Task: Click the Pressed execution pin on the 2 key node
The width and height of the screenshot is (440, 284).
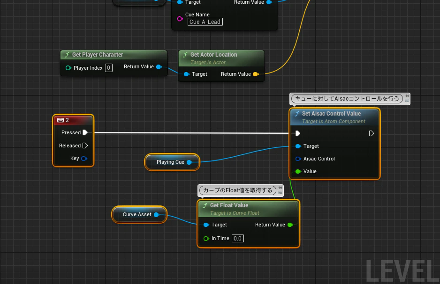Action: [x=85, y=132]
